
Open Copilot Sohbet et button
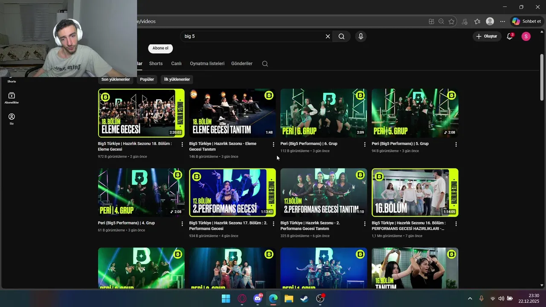(x=527, y=21)
